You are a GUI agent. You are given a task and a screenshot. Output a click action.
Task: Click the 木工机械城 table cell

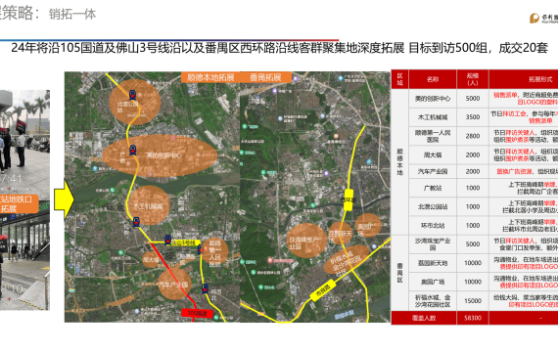pos(433,117)
